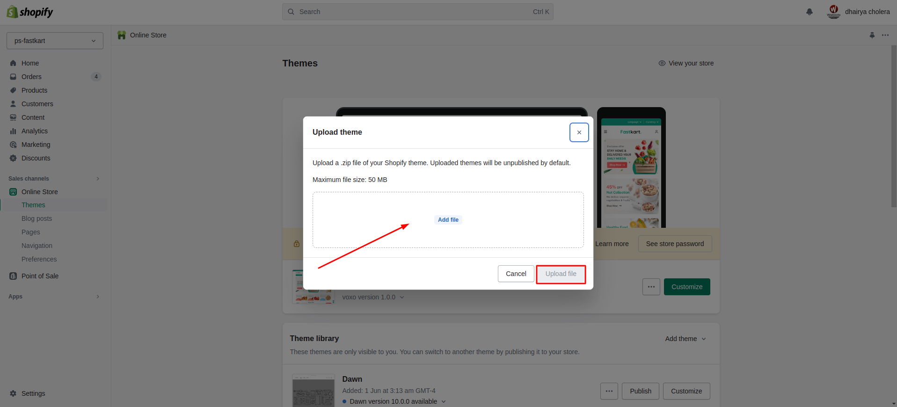
Task: Select Navigation under Online Store
Action: (37, 246)
